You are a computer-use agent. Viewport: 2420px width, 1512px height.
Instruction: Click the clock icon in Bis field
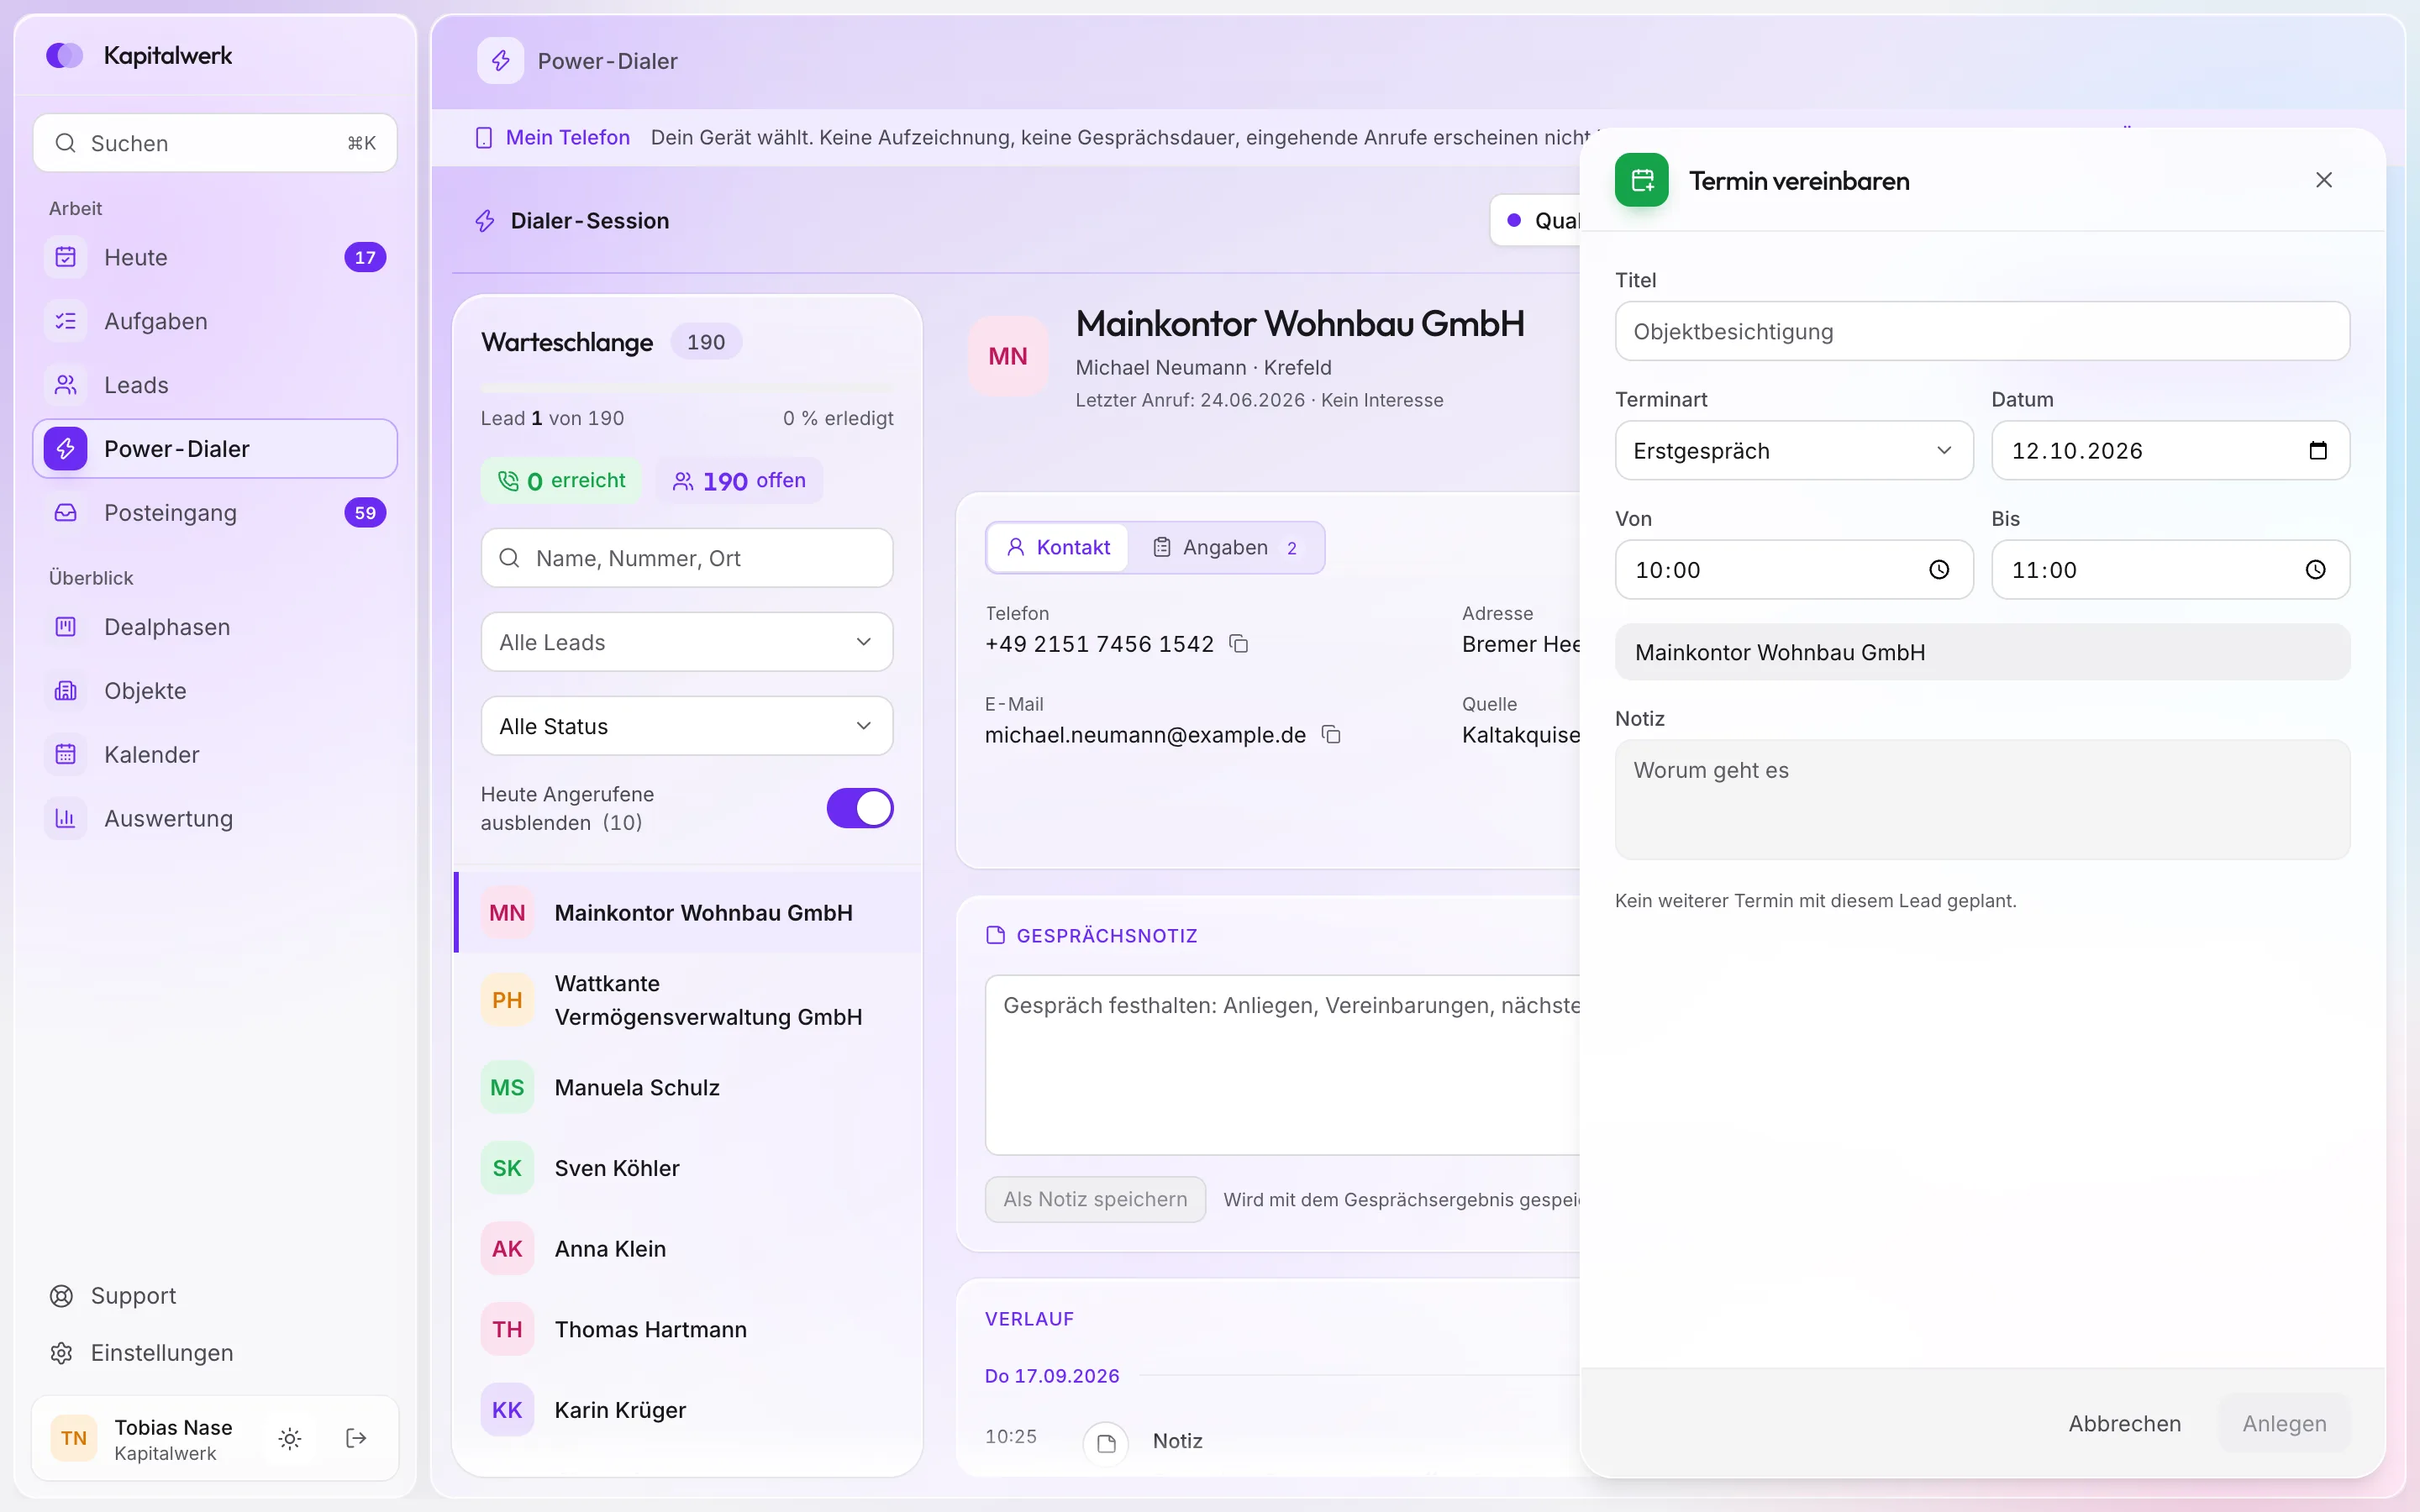2315,570
